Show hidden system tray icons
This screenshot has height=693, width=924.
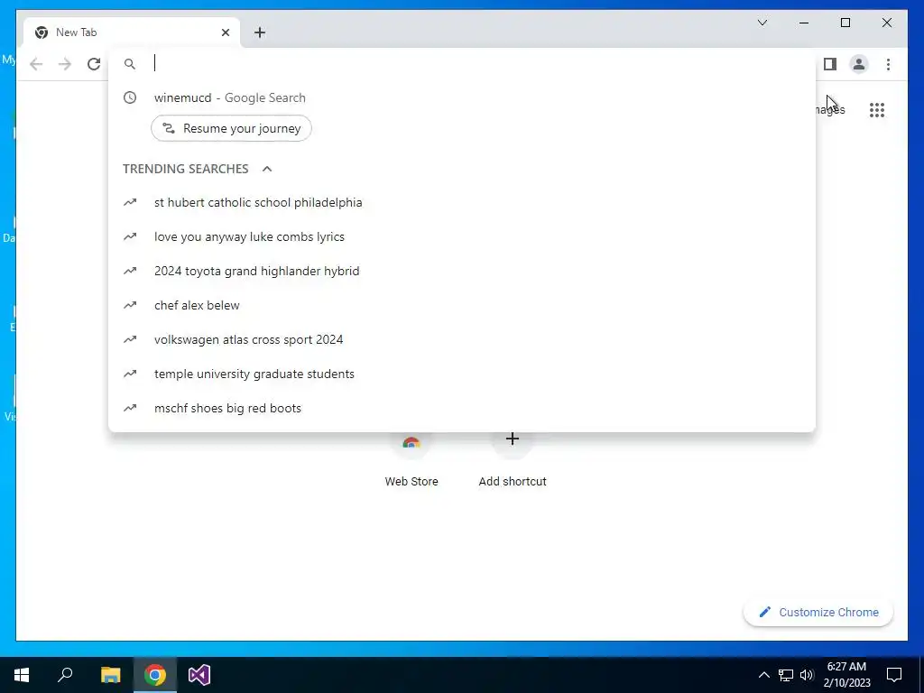click(x=763, y=675)
